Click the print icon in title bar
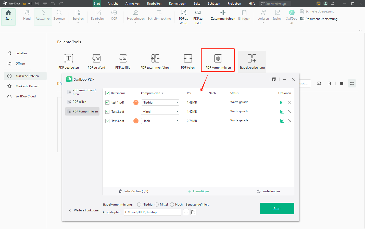The image size is (365, 229). (x=45, y=4)
